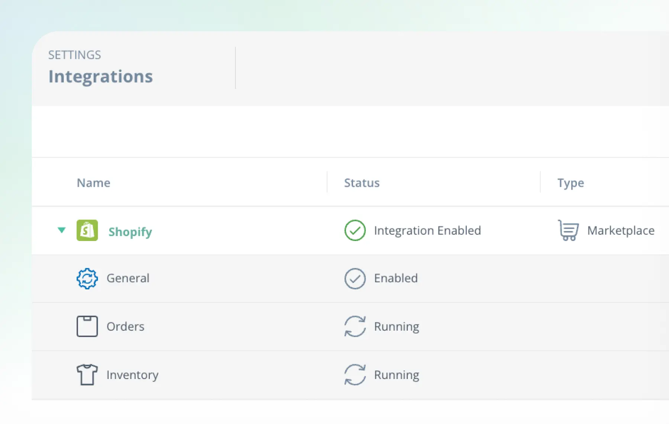
Task: Click the Marketplace shopping cart icon
Action: tap(568, 231)
